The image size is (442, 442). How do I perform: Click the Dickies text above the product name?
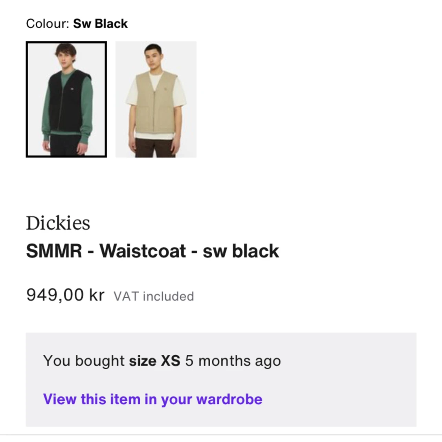click(x=58, y=223)
